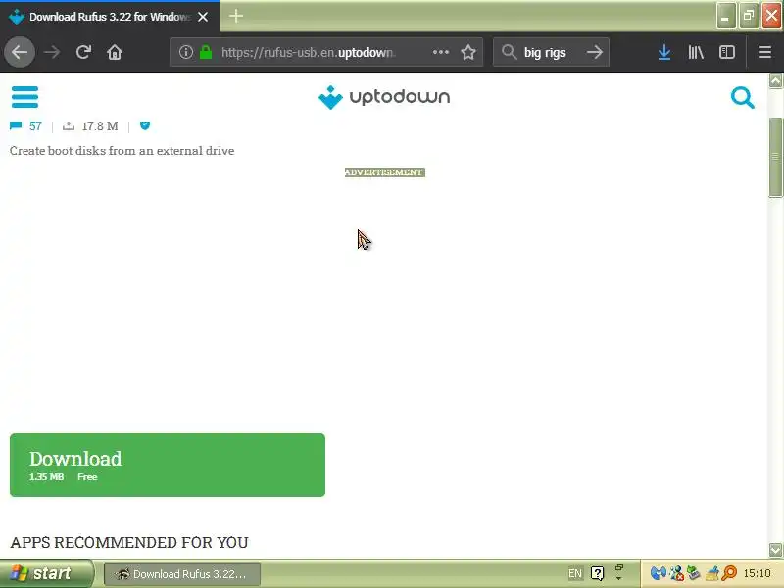Click the language bar restore icon

[619, 568]
